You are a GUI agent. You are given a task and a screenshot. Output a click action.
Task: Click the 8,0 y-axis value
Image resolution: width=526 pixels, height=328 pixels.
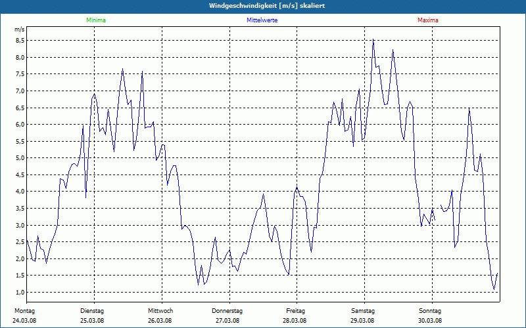click(20, 57)
